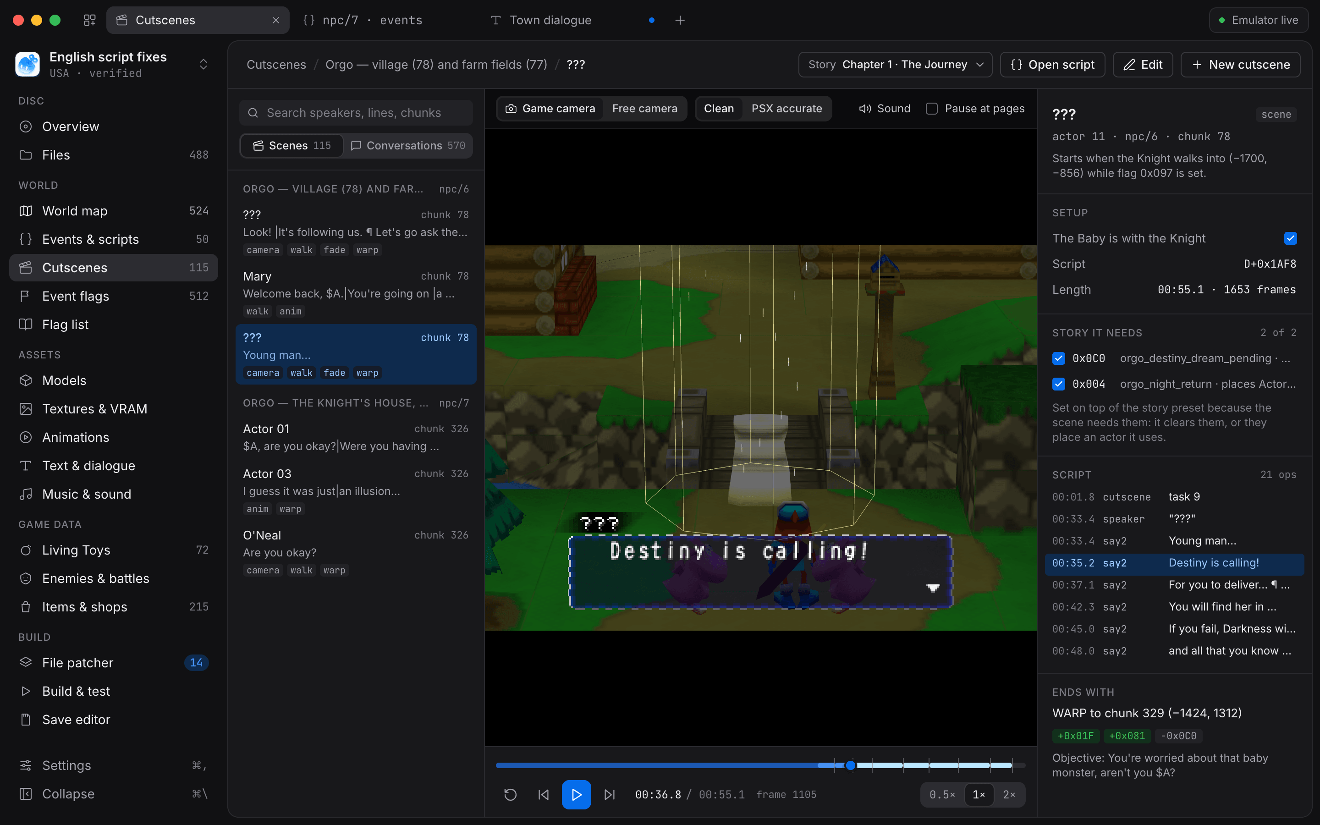Open Enemies & battles section
Viewport: 1320px width, 825px height.
(114, 578)
